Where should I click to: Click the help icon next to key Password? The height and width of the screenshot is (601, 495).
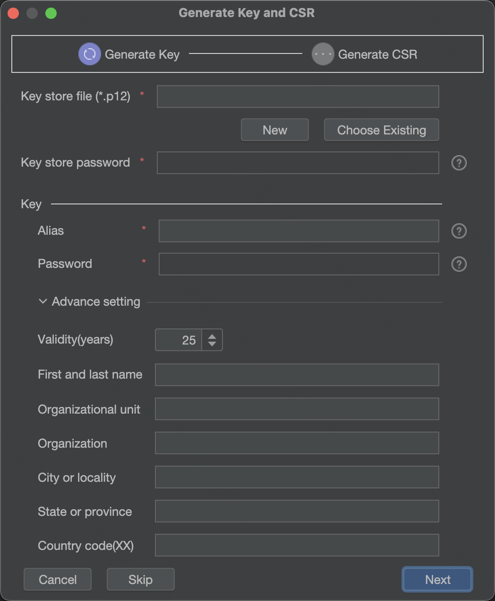(459, 264)
